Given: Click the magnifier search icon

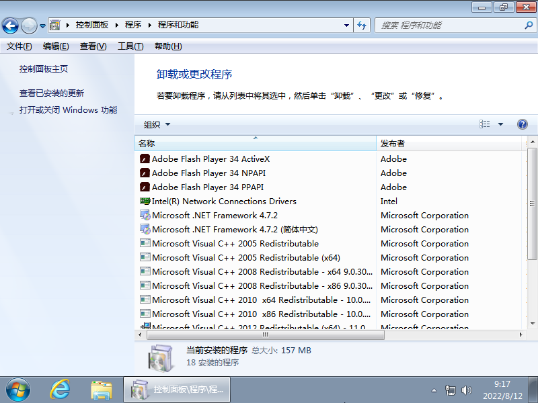Looking at the screenshot, I should coord(529,25).
